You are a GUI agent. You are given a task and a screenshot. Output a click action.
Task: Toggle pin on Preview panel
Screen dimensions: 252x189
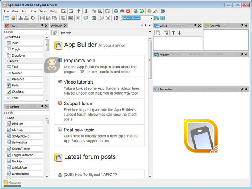tap(242, 54)
